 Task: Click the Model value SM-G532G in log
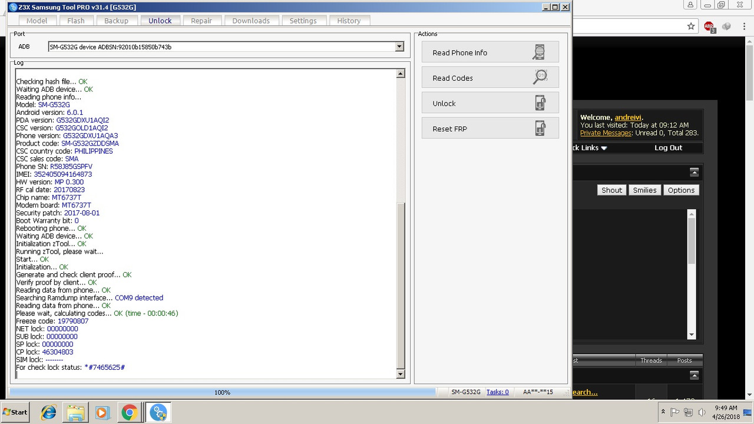[54, 105]
